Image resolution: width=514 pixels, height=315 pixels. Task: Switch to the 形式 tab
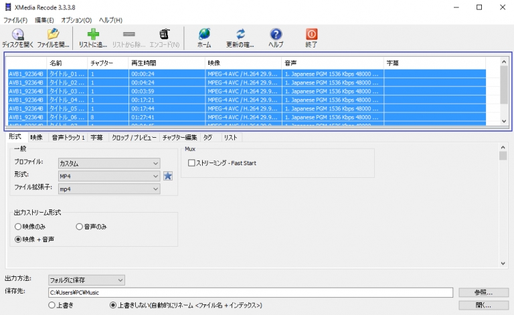(x=15, y=137)
